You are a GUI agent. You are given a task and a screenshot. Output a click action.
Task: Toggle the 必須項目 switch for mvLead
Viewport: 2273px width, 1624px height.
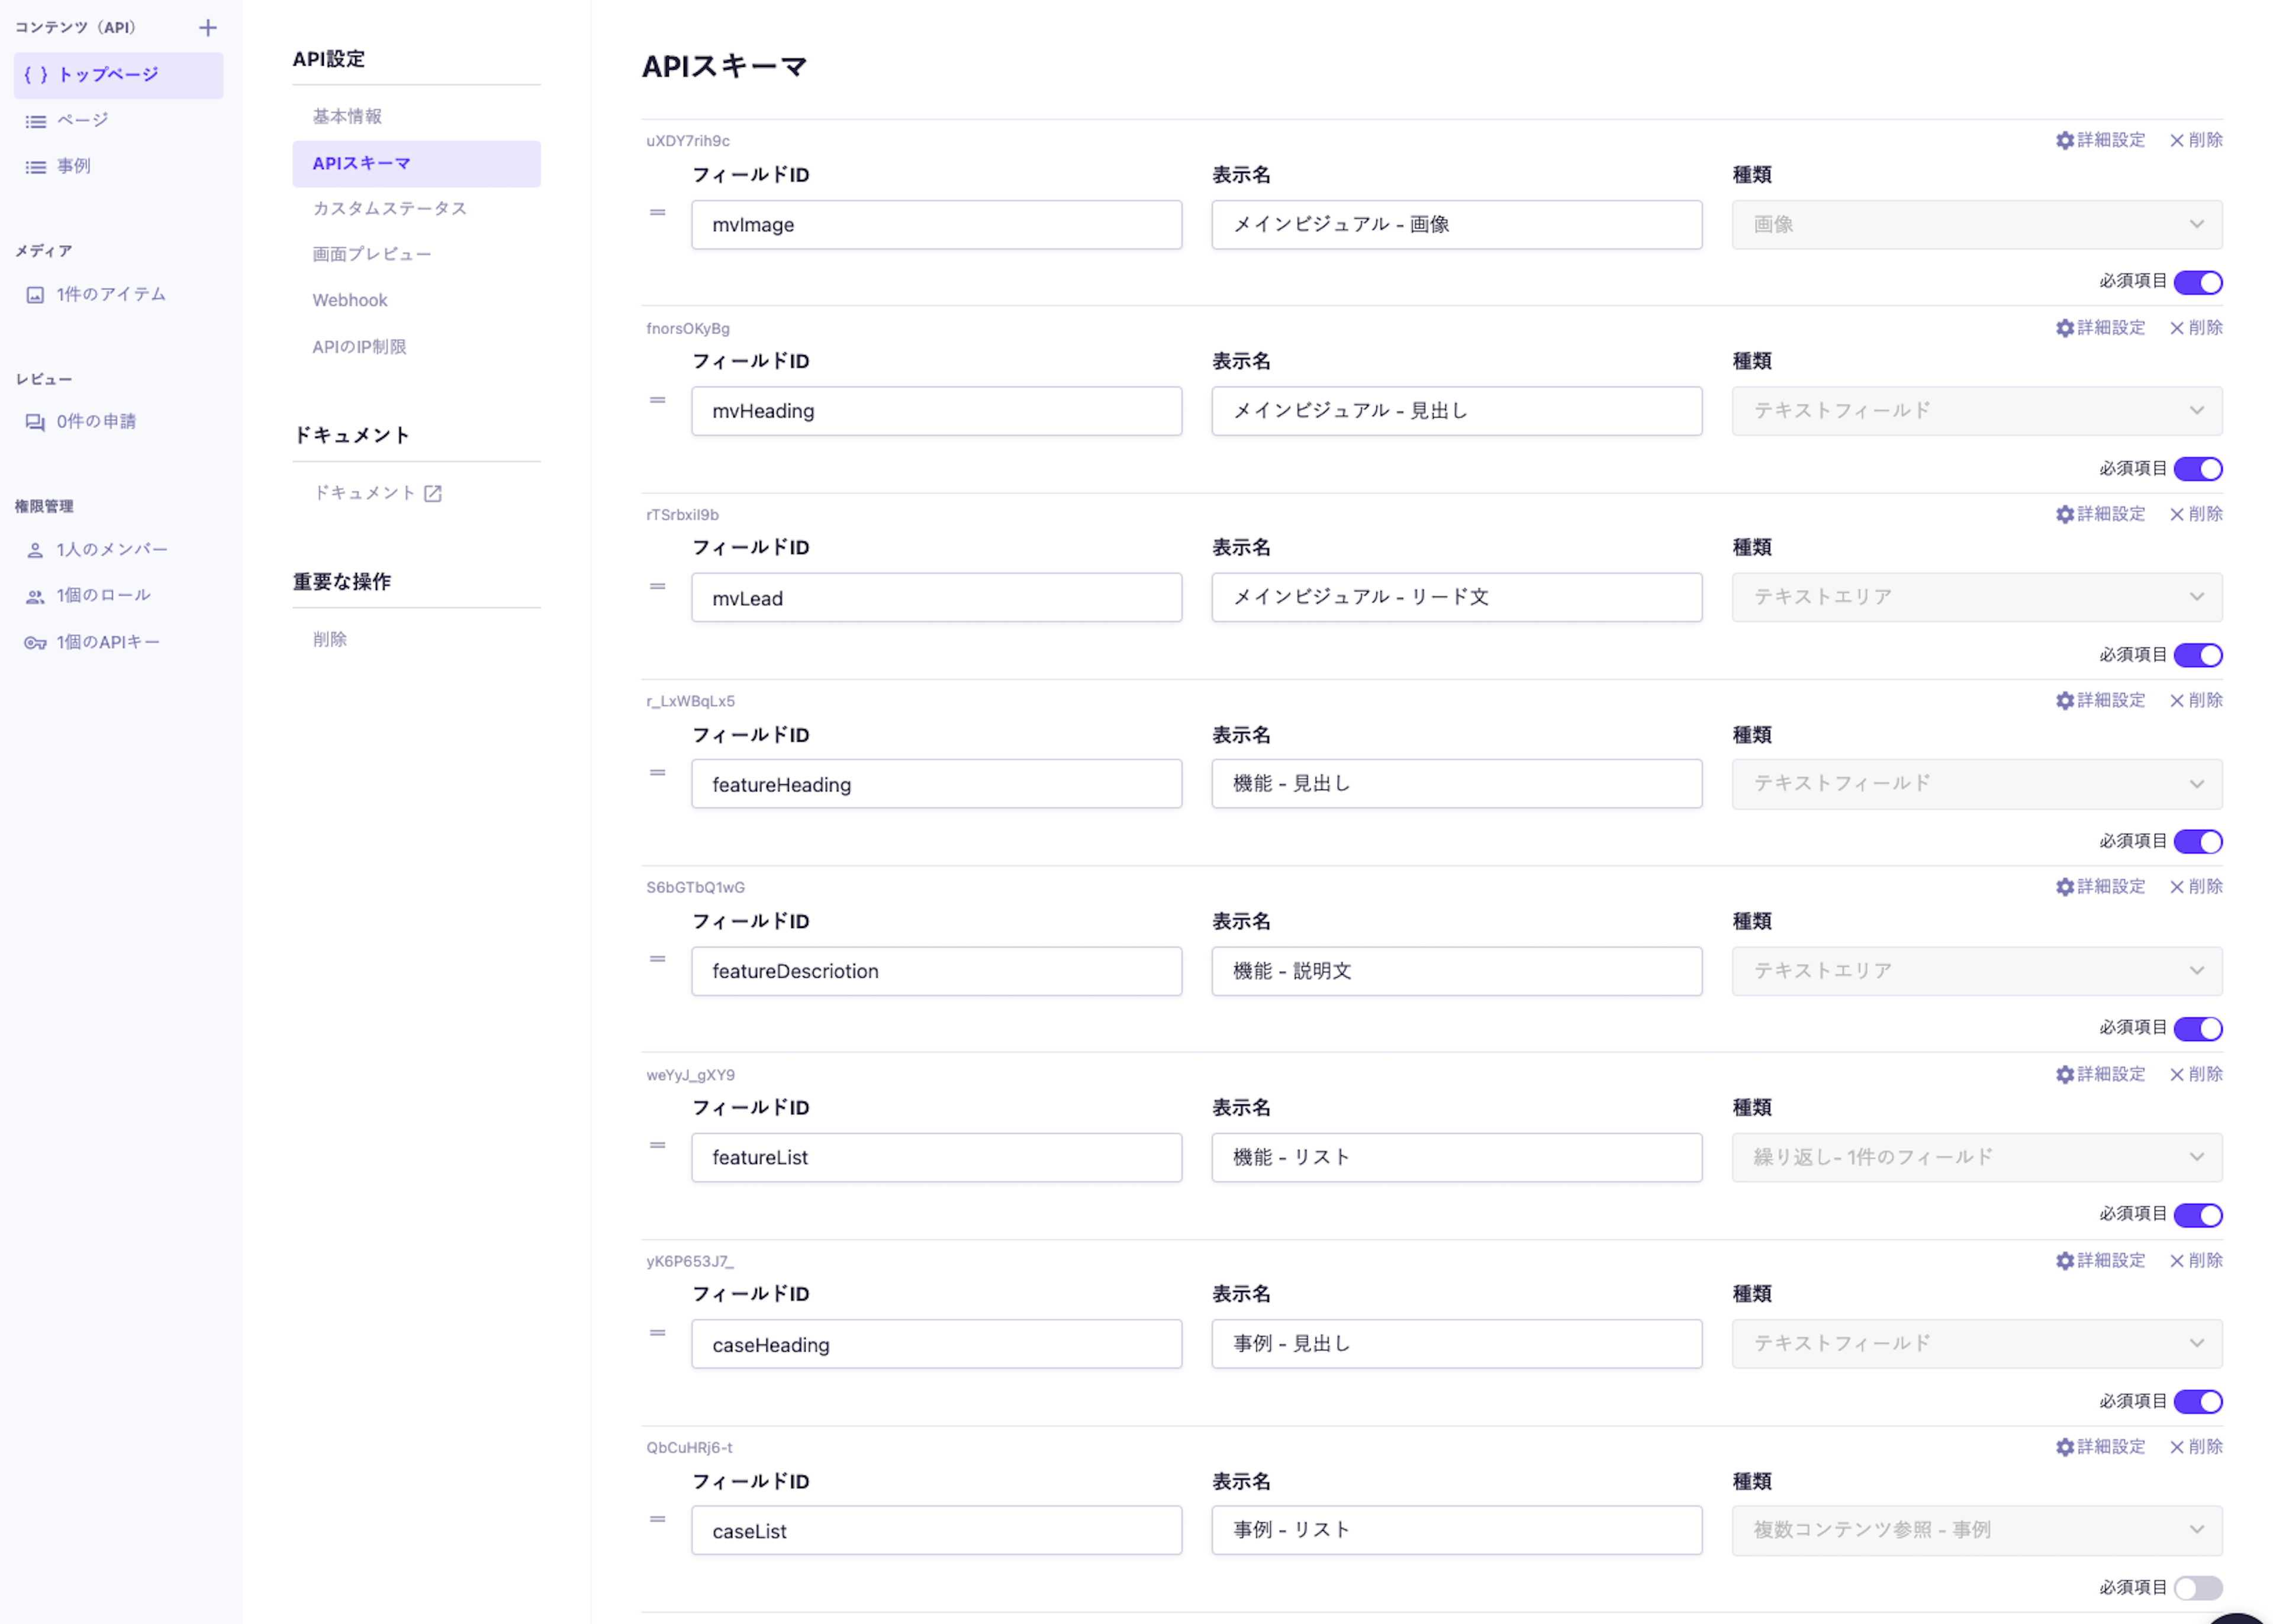(x=2197, y=655)
